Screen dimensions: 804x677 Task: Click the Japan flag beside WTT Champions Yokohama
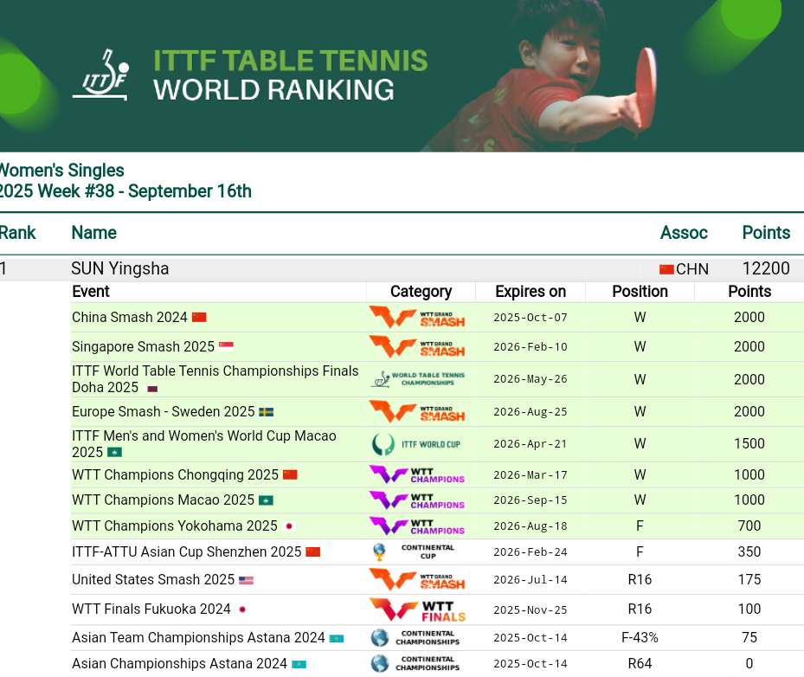click(x=289, y=526)
